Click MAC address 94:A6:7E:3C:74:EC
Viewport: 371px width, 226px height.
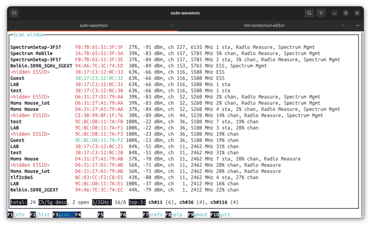[99, 190]
